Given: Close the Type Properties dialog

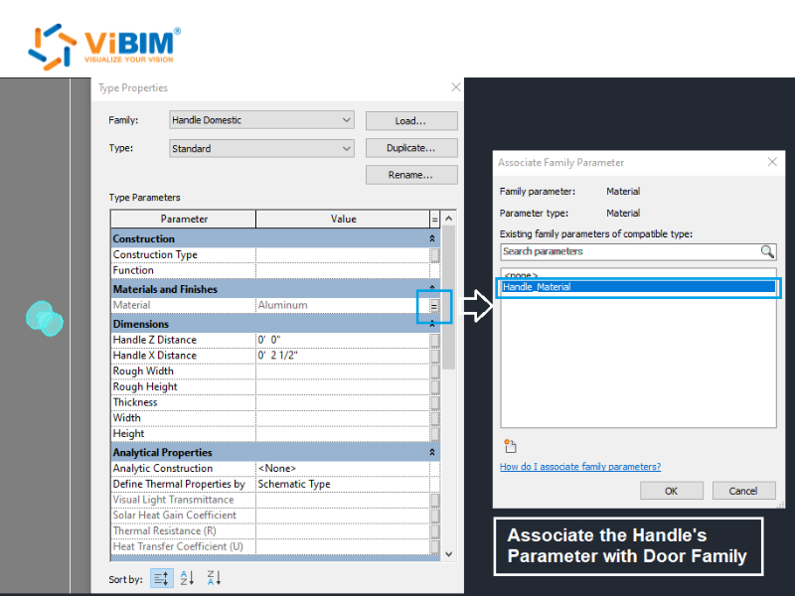Looking at the screenshot, I should pyautogui.click(x=456, y=87).
